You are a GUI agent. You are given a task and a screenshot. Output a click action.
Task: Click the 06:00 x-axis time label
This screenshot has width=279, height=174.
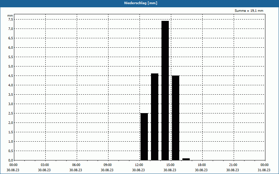tap(77, 165)
